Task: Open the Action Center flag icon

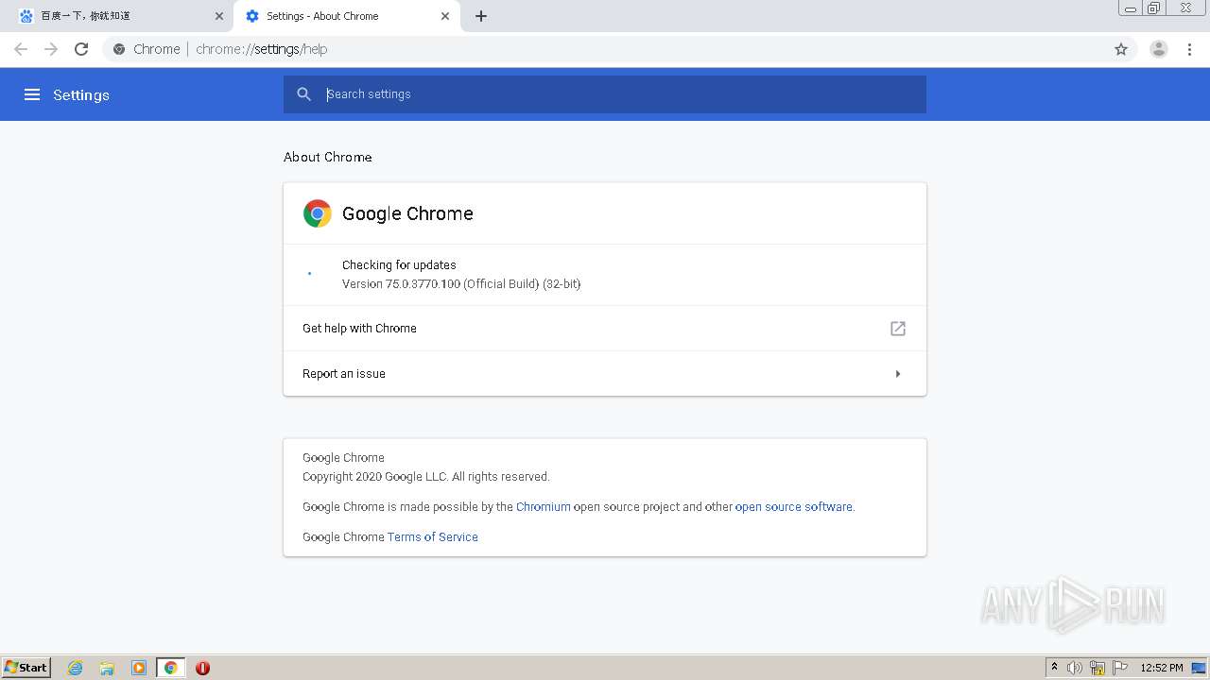Action: point(1120,668)
